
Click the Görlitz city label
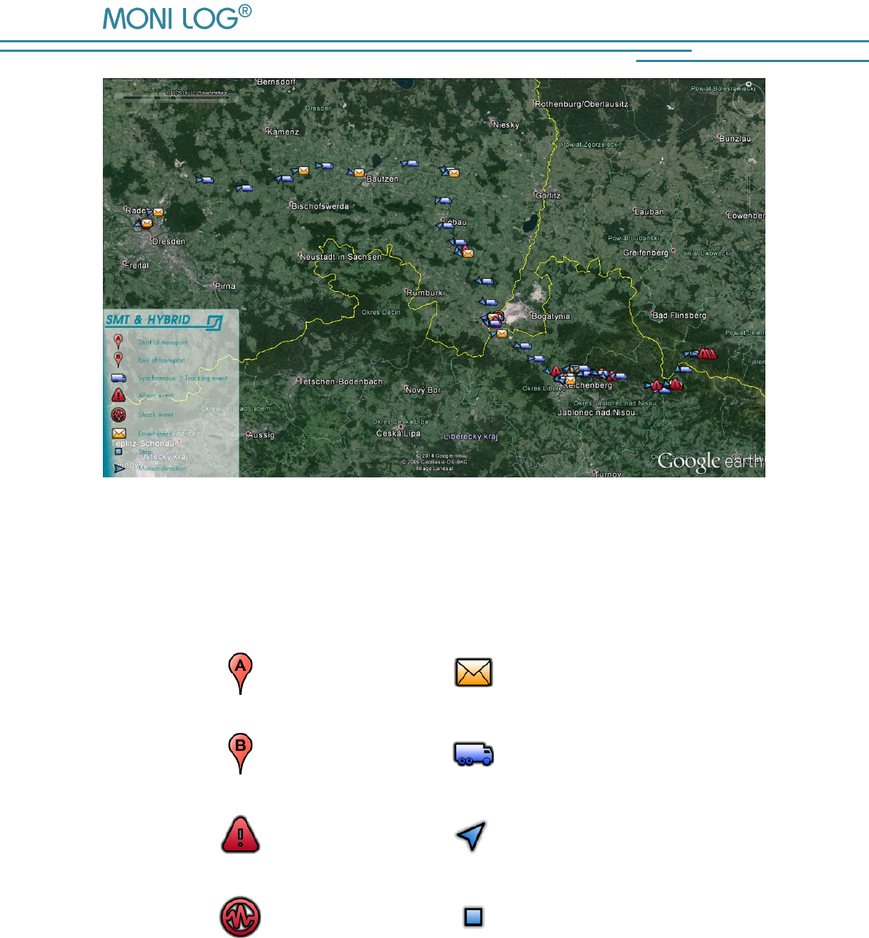[x=548, y=196]
